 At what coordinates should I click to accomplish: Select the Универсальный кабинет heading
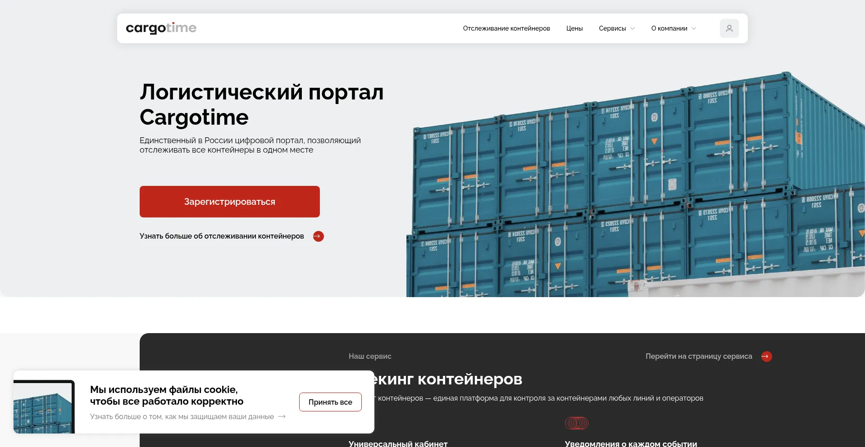pyautogui.click(x=398, y=443)
